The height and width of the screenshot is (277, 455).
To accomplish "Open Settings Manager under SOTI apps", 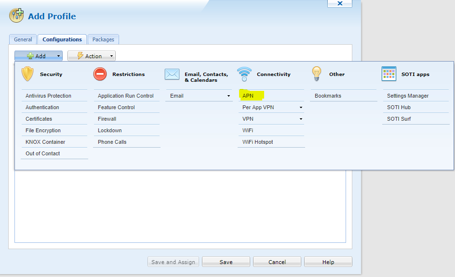I will 415,96.
